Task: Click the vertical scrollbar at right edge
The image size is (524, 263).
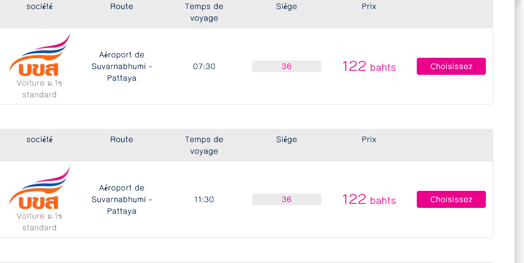Action: click(x=519, y=134)
